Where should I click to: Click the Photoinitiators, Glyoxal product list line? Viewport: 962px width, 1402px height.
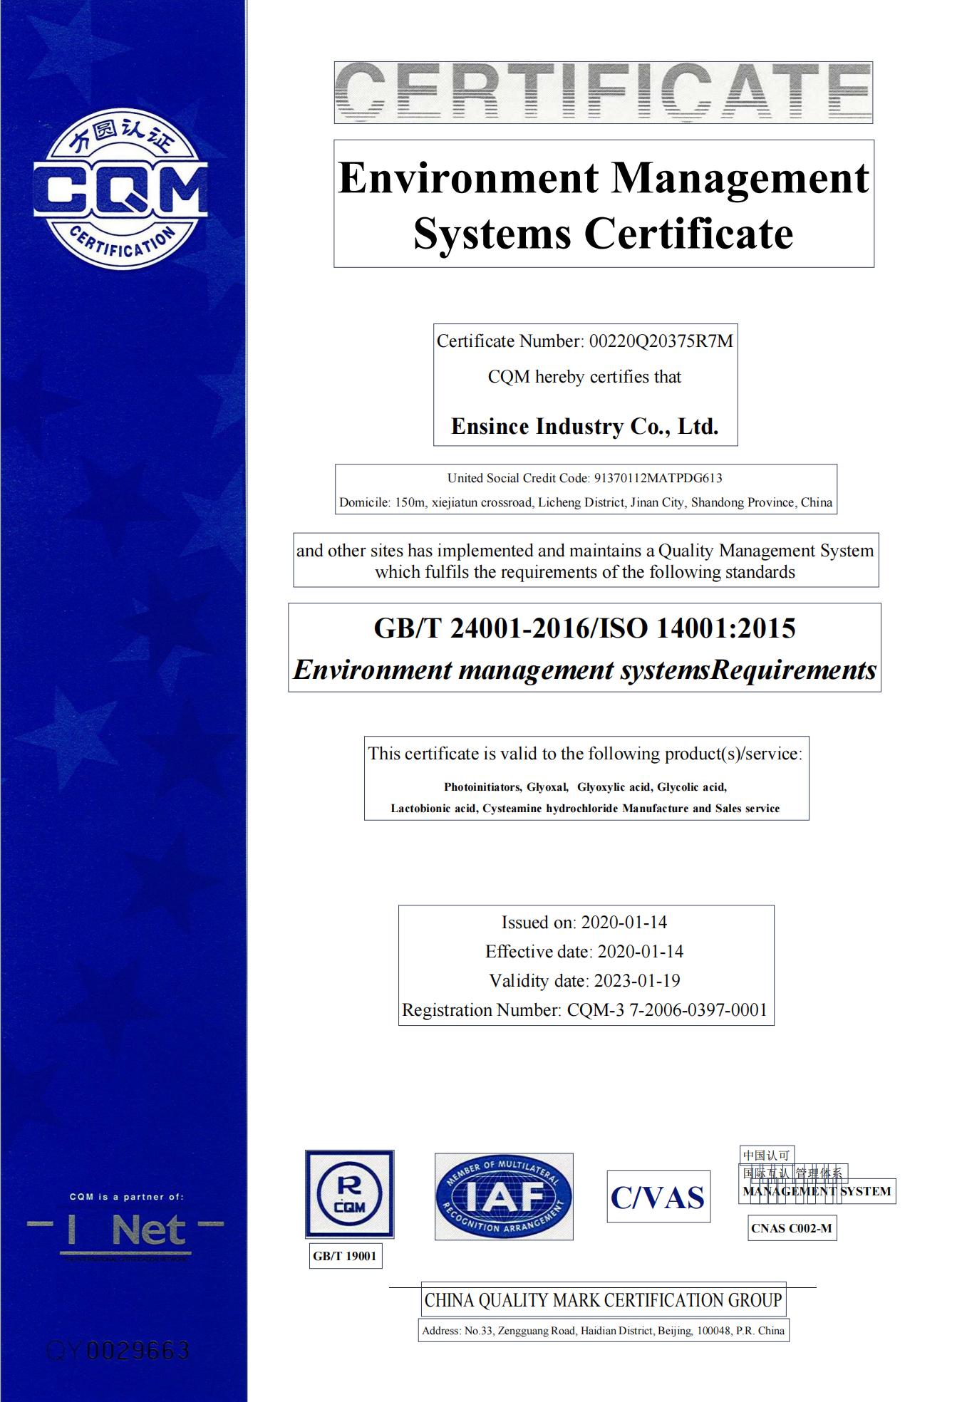(x=585, y=787)
